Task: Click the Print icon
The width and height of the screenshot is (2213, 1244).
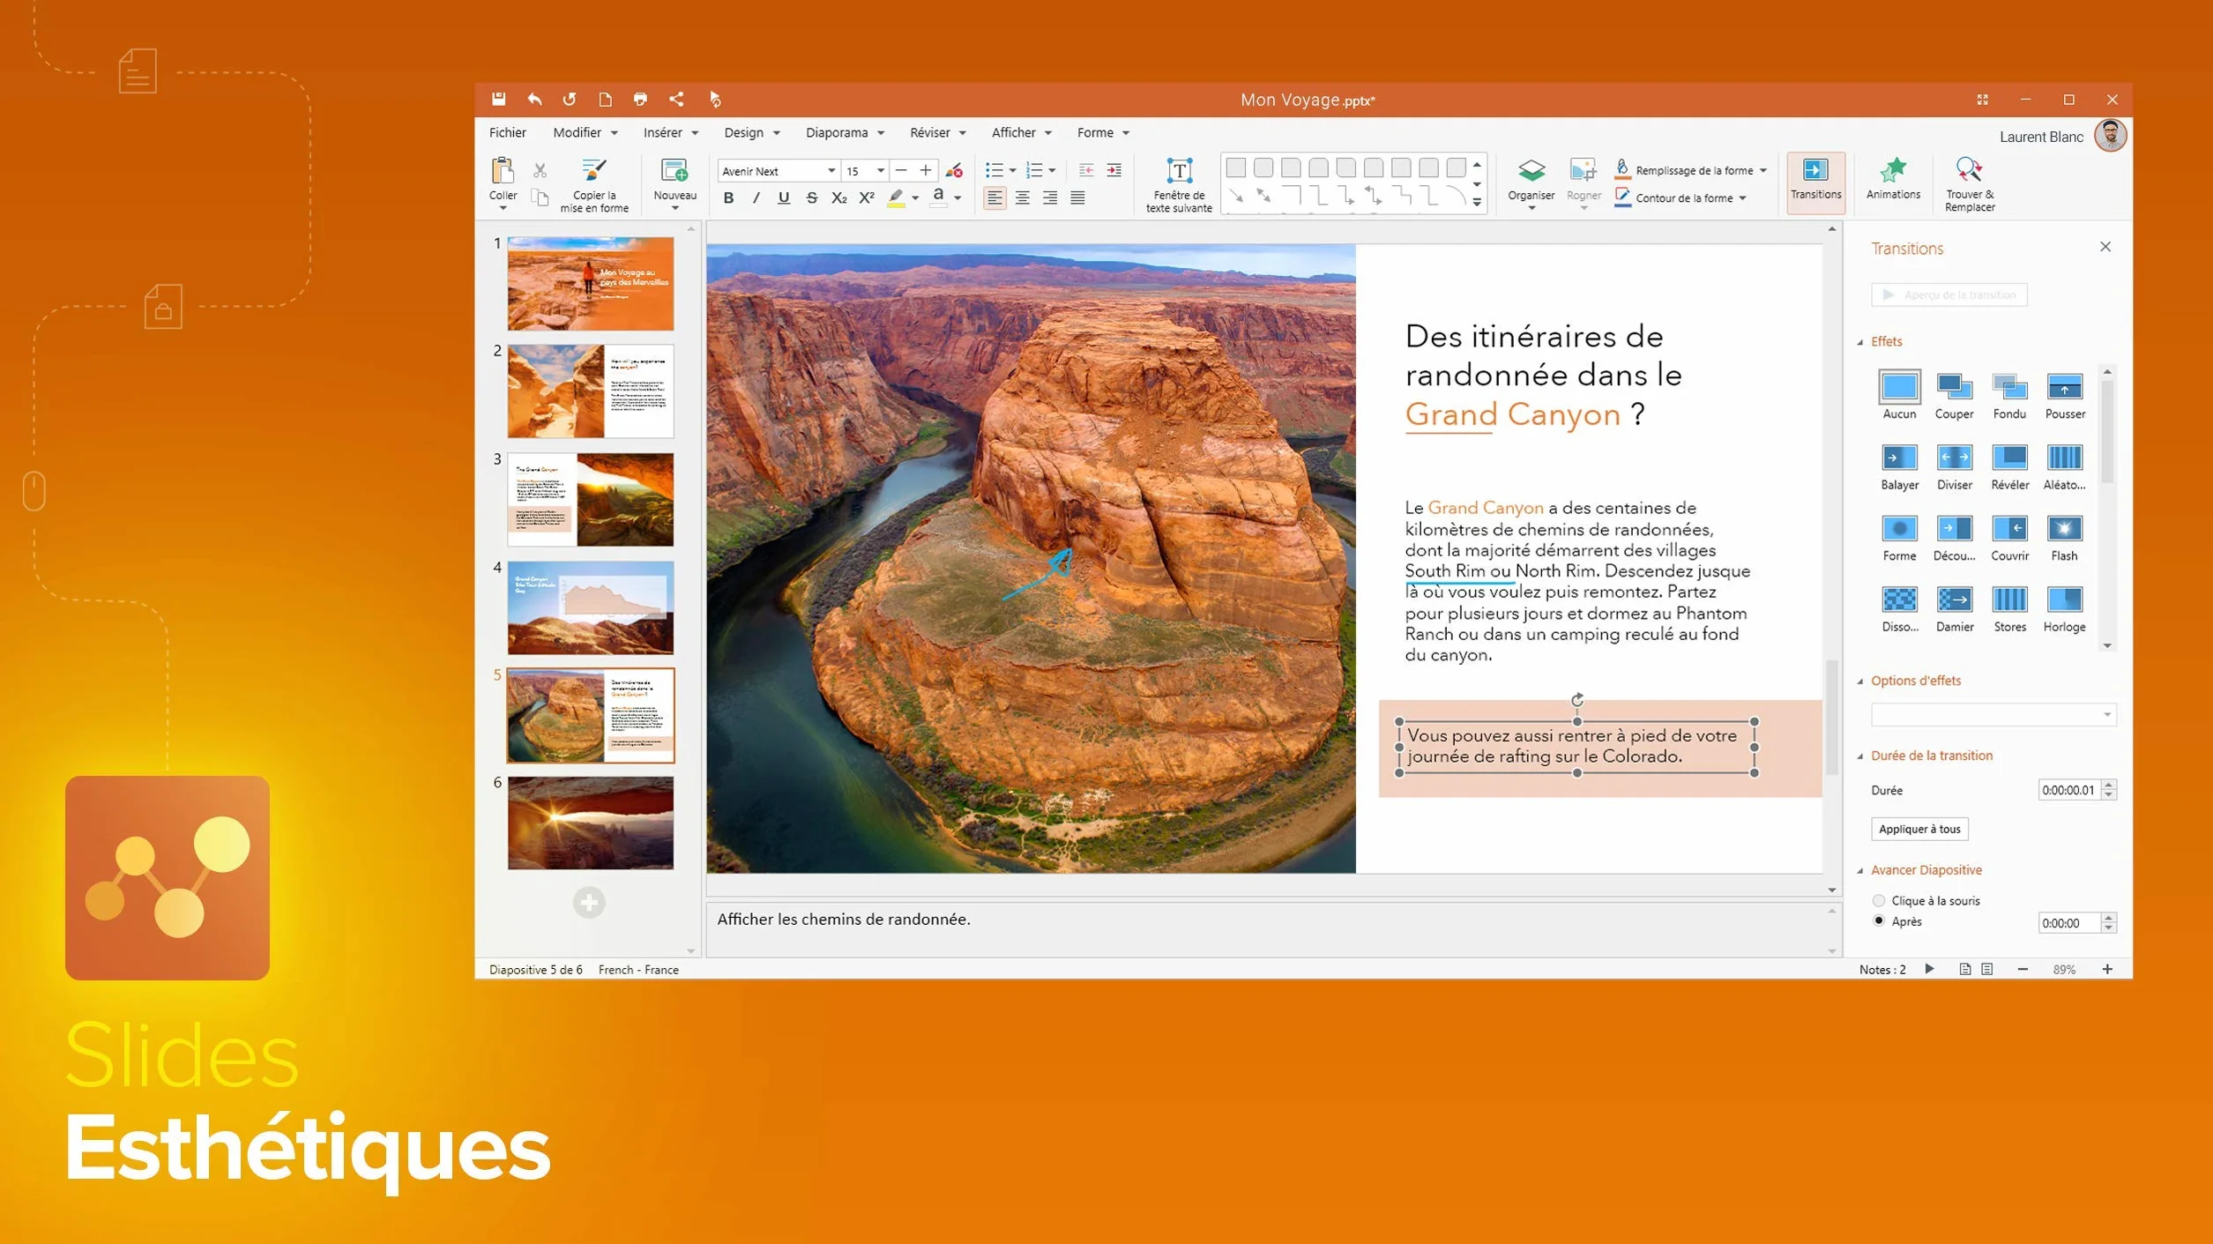Action: 640,99
